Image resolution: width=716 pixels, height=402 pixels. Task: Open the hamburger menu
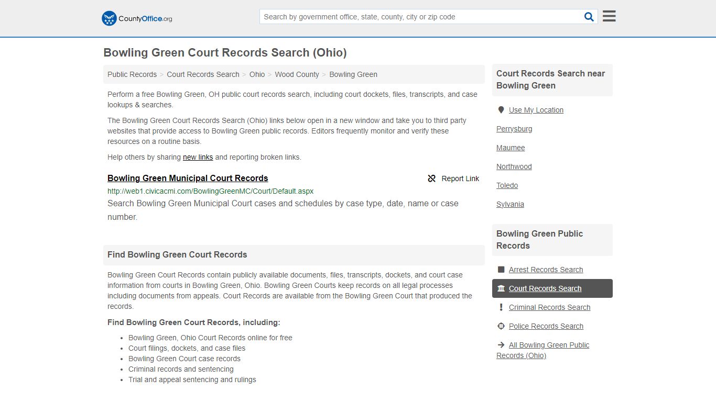tap(609, 16)
